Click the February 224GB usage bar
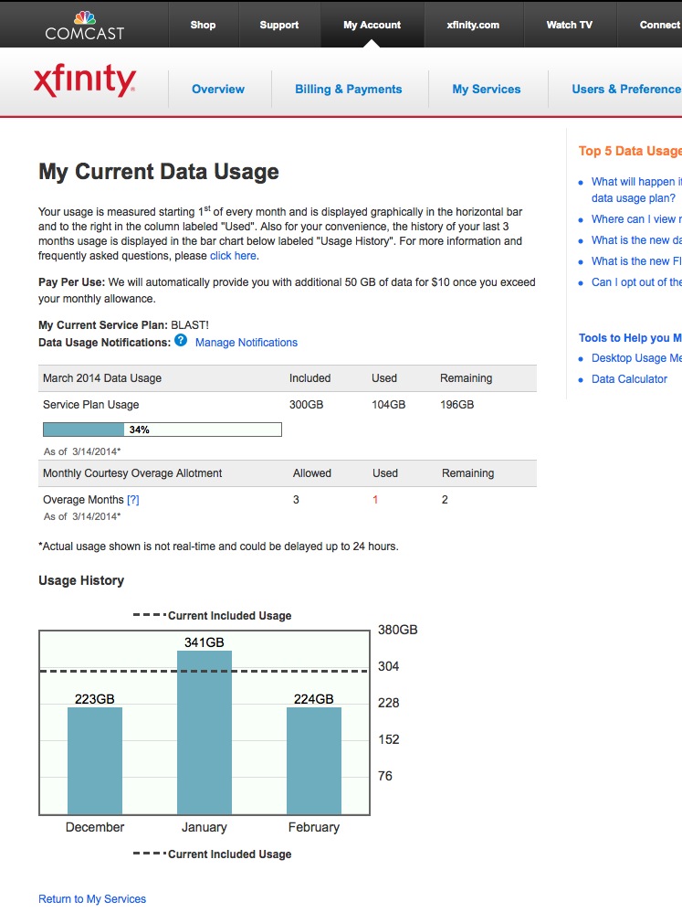682x923 pixels. (x=314, y=759)
